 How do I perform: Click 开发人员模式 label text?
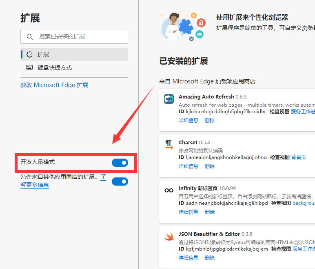click(38, 162)
